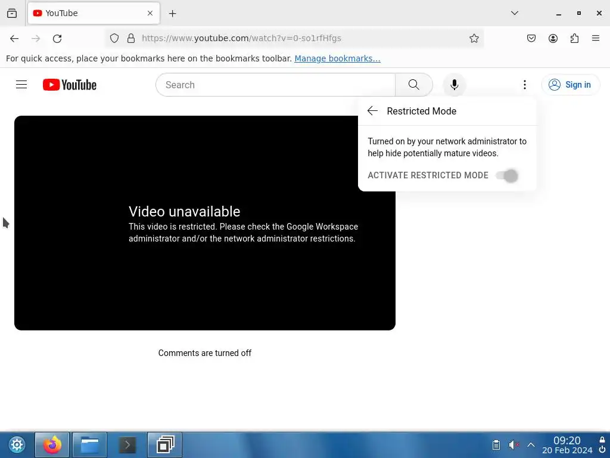Reload the current page
The width and height of the screenshot is (610, 458).
tap(57, 38)
